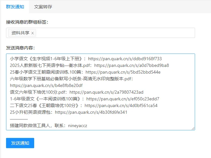Switch to the 群发通知 tab

15,7
